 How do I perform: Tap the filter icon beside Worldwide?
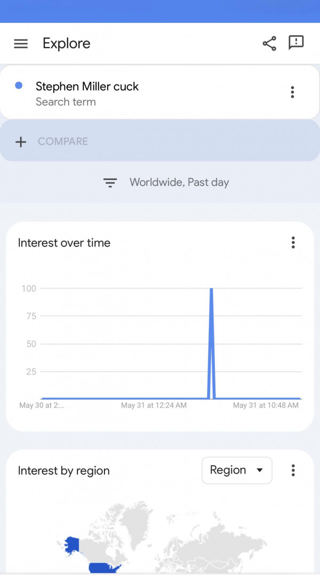coord(110,183)
